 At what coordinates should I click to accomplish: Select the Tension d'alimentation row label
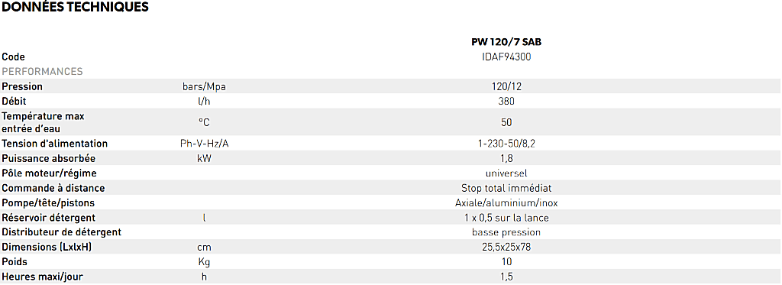click(x=54, y=144)
